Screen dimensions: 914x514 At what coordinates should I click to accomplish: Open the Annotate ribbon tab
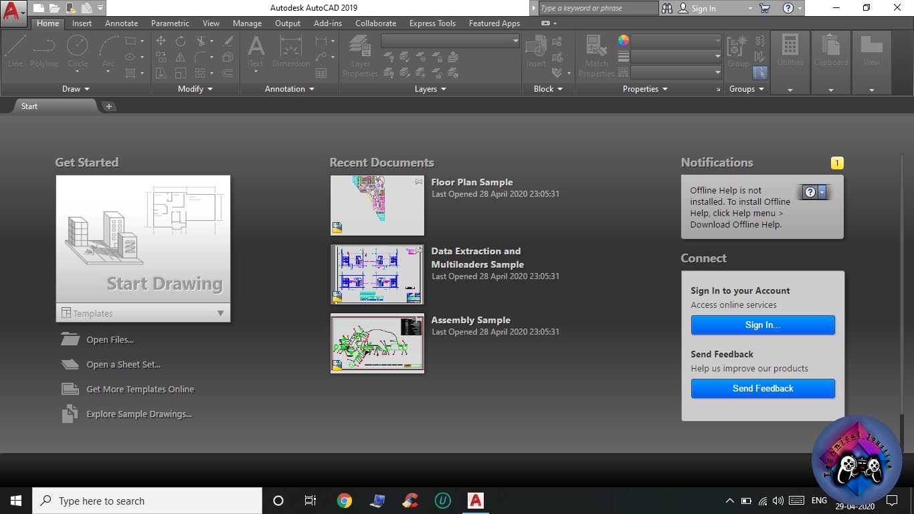point(121,23)
